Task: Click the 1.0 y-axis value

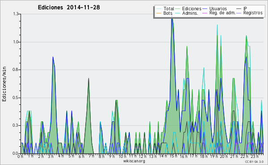Action: pyautogui.click(x=16, y=42)
